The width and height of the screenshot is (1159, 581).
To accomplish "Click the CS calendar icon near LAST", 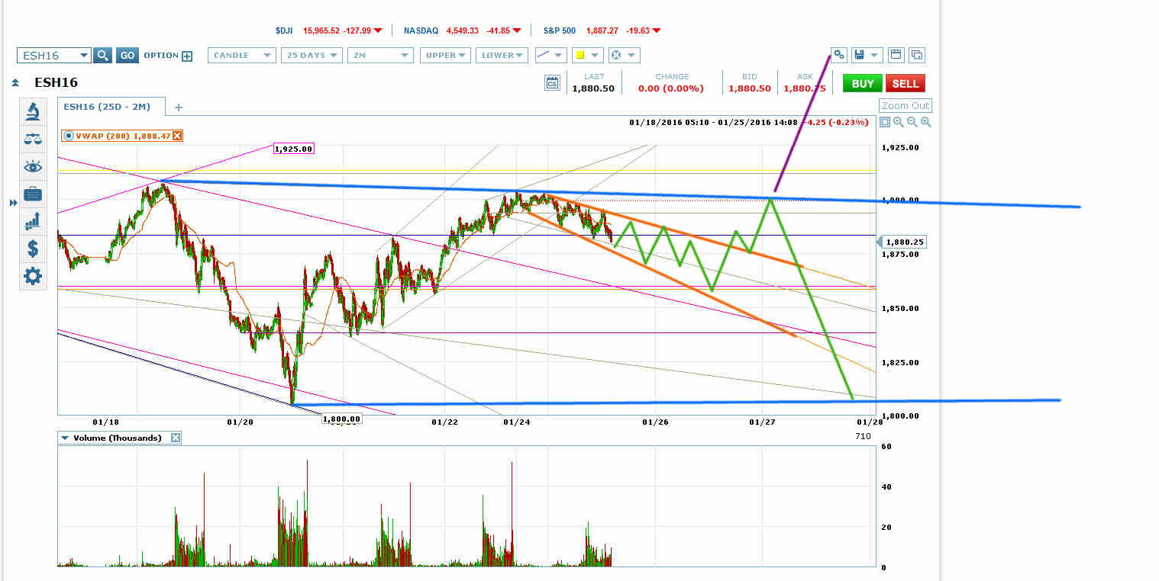I will coord(552,82).
